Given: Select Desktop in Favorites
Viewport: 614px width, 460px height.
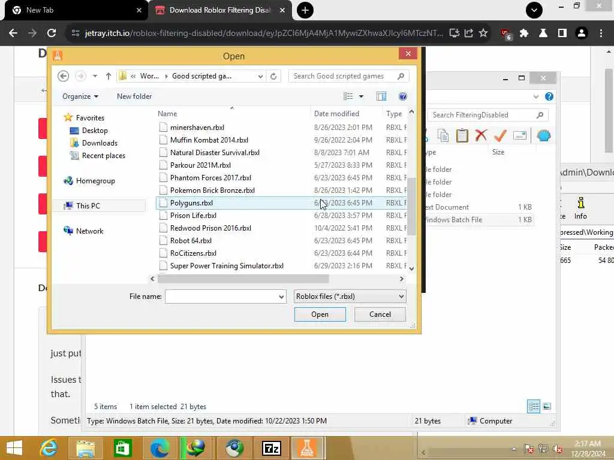Looking at the screenshot, I should tap(95, 131).
